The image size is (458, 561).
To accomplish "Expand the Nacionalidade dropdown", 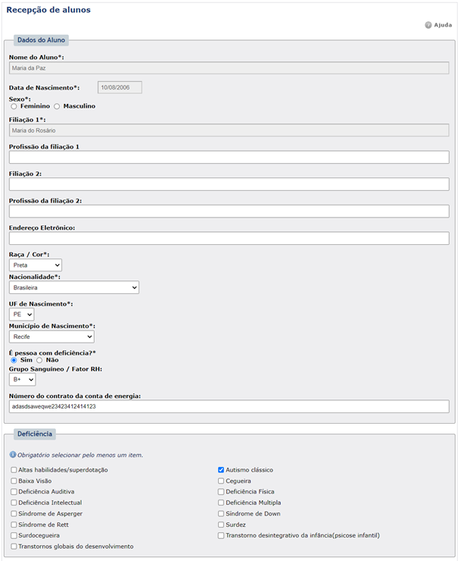I will coord(74,288).
